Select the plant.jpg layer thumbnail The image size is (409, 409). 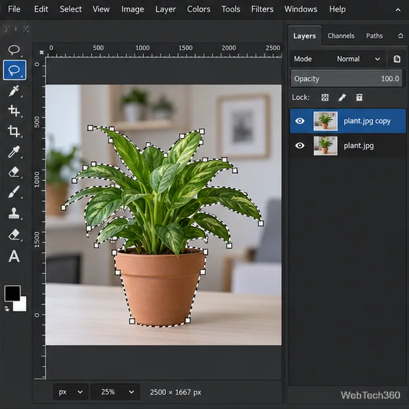[325, 146]
